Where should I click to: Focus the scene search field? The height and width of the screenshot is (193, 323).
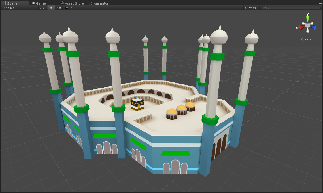tap(291, 8)
